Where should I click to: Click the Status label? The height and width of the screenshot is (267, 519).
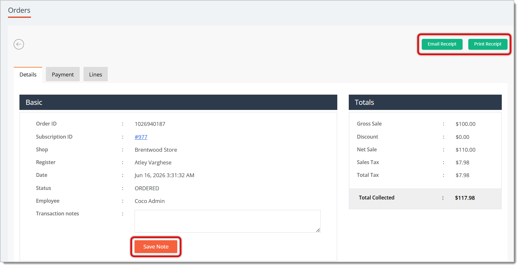(x=43, y=188)
